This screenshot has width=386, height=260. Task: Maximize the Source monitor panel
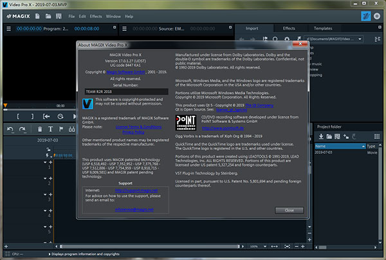[230, 27]
